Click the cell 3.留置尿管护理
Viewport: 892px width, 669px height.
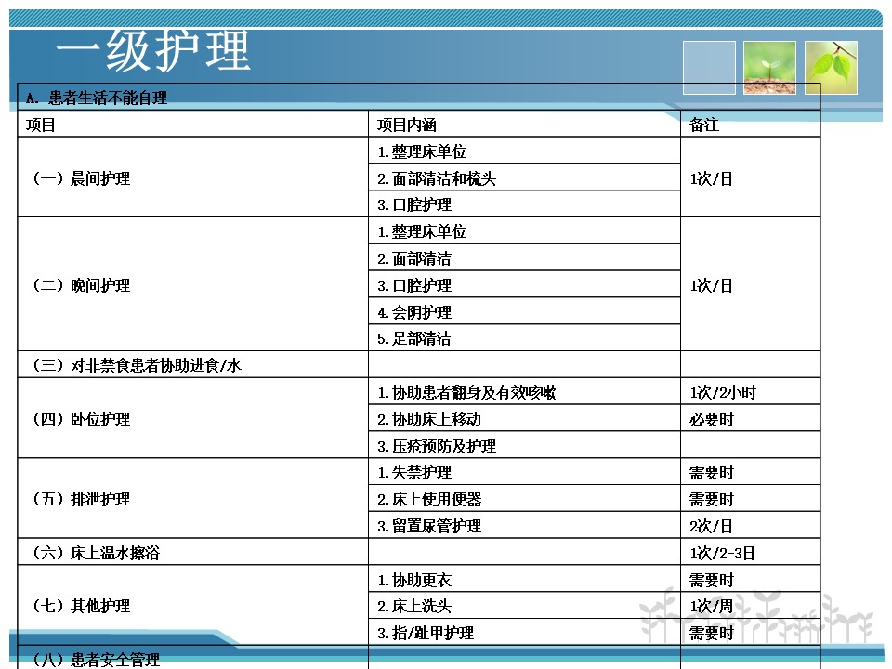pos(524,525)
